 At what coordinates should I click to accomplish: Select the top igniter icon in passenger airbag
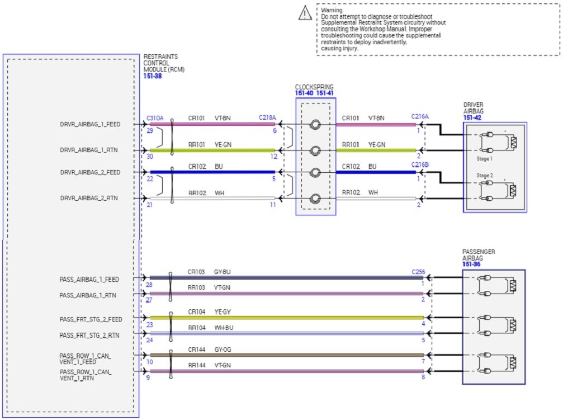495,285
